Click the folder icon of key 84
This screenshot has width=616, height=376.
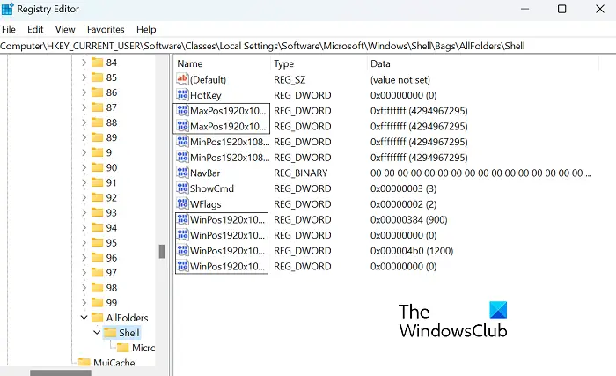(x=97, y=63)
